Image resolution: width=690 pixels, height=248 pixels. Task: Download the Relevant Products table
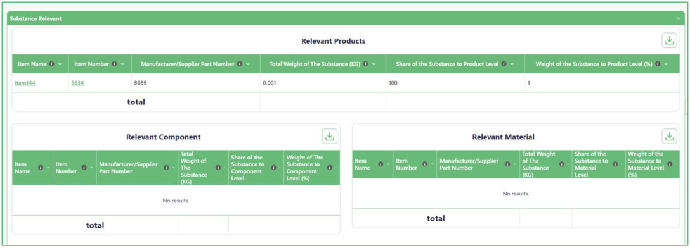click(x=669, y=40)
